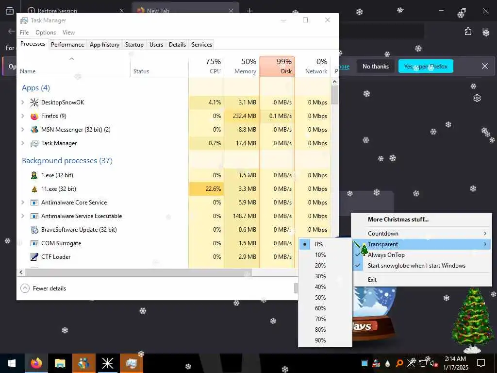
Task: Open the Transparent submenu
Action: tap(422, 244)
